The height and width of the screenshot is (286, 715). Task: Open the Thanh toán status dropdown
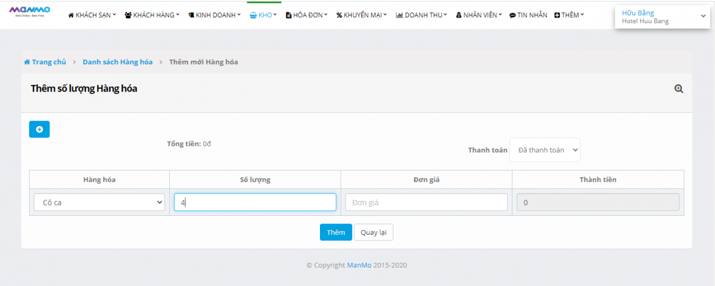[x=545, y=150]
